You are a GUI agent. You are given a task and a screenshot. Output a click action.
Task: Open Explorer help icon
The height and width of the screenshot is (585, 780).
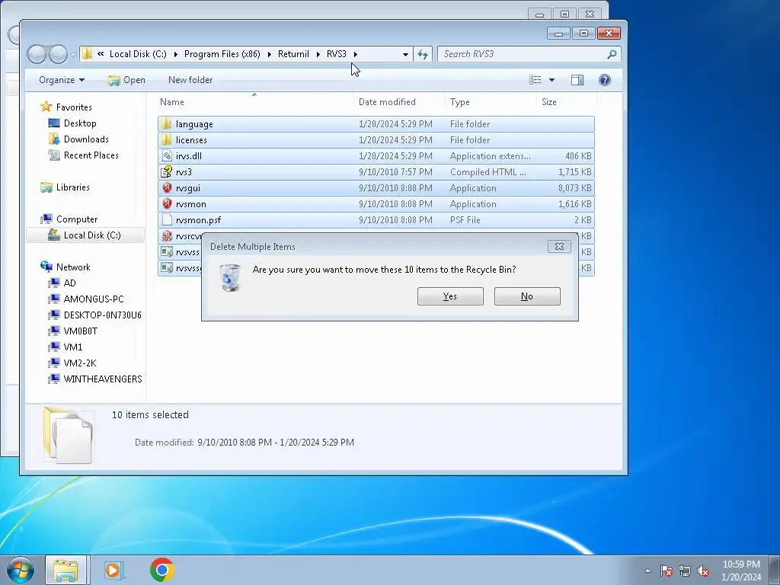pos(604,80)
